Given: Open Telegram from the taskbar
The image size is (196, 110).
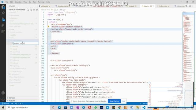Looking at the screenshot, I should (84, 107).
